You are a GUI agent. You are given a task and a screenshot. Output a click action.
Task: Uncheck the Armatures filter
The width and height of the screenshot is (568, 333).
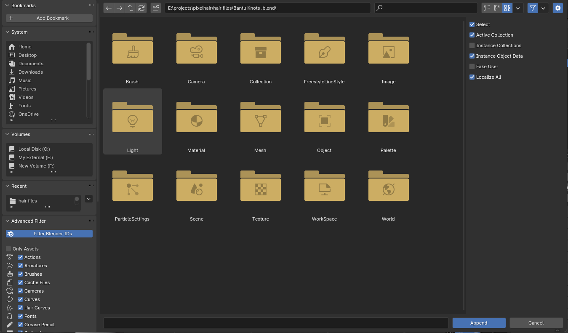coord(20,266)
